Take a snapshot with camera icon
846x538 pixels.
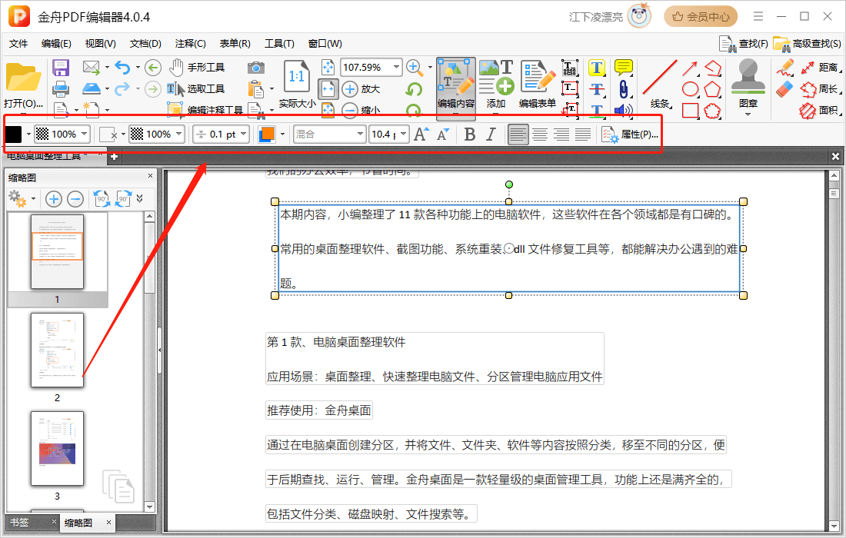[256, 68]
